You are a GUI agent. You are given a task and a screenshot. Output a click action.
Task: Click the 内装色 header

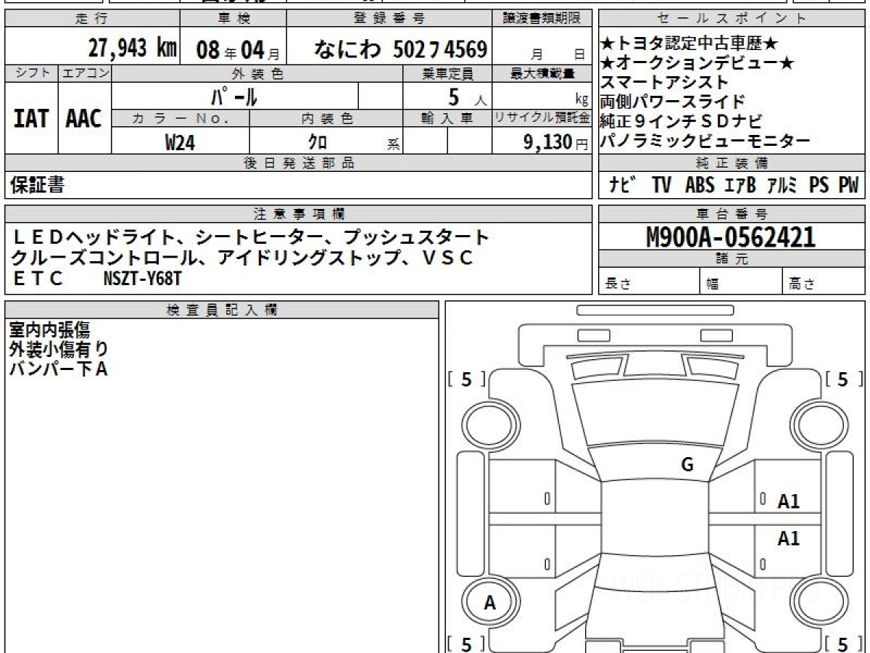pos(326,118)
